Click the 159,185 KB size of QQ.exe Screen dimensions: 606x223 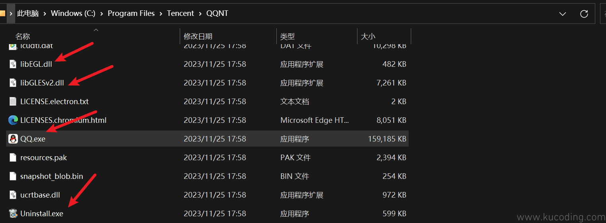[387, 139]
